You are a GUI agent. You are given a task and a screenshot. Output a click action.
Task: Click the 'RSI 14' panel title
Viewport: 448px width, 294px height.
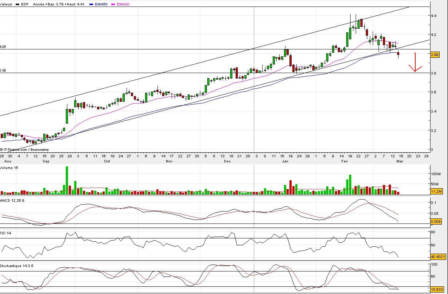tap(5, 233)
